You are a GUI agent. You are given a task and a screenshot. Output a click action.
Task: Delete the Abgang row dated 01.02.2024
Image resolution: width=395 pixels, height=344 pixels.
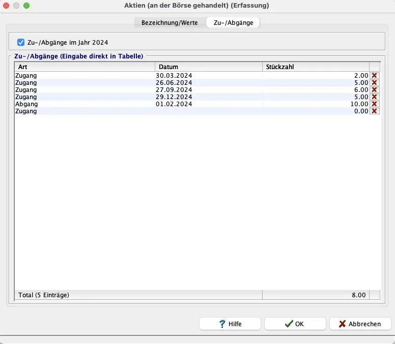click(x=375, y=104)
